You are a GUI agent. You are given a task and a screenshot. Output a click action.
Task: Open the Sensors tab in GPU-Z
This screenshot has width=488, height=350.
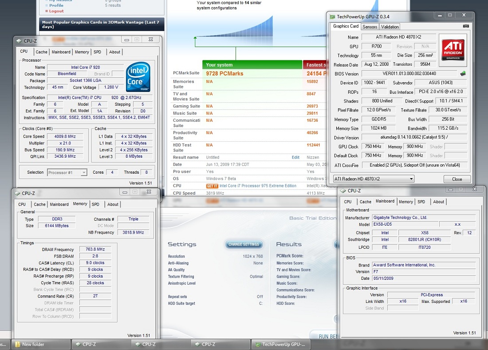click(x=370, y=27)
